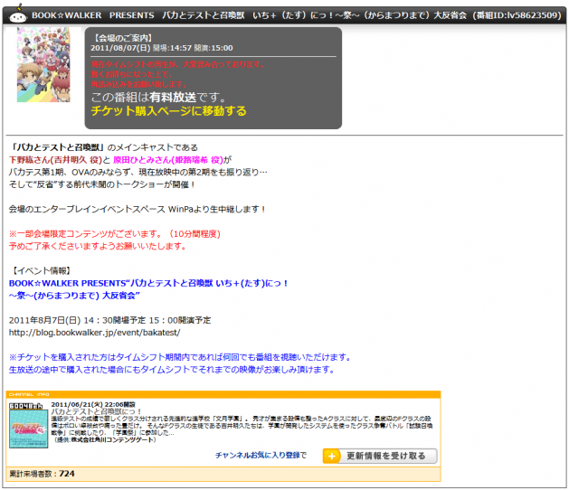Select the blue ※チケットを購入された方 note
This screenshot has height=490, width=569.
point(180,357)
